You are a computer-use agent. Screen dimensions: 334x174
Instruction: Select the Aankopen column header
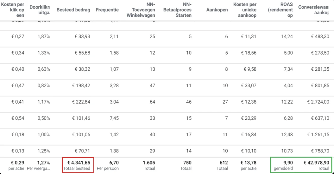pos(217,10)
